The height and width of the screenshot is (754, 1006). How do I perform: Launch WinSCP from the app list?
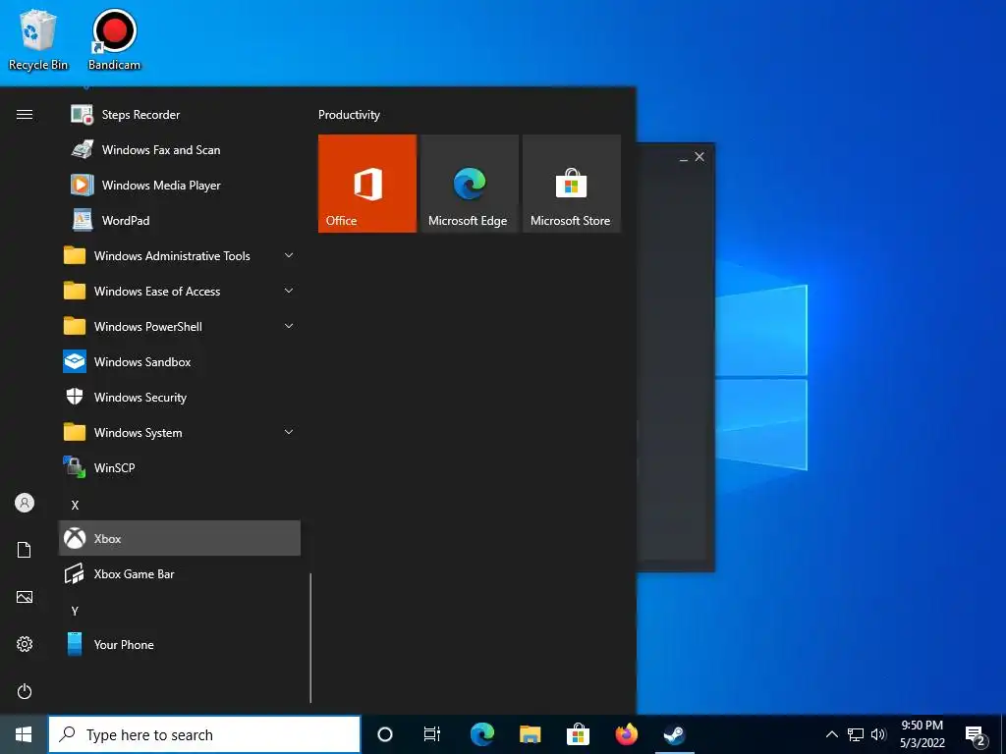pos(180,468)
